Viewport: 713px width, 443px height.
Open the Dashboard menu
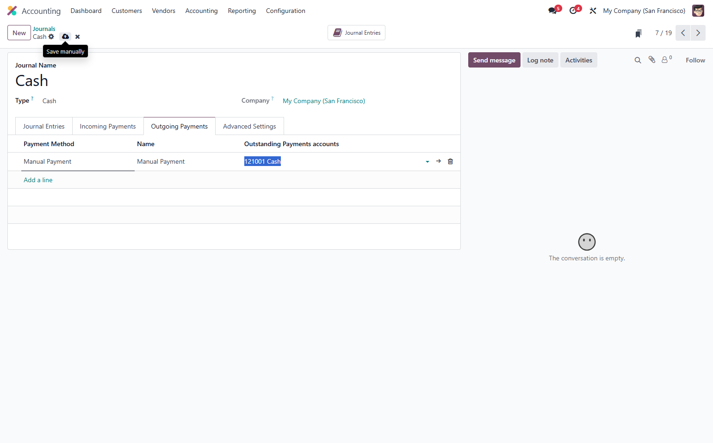click(86, 11)
